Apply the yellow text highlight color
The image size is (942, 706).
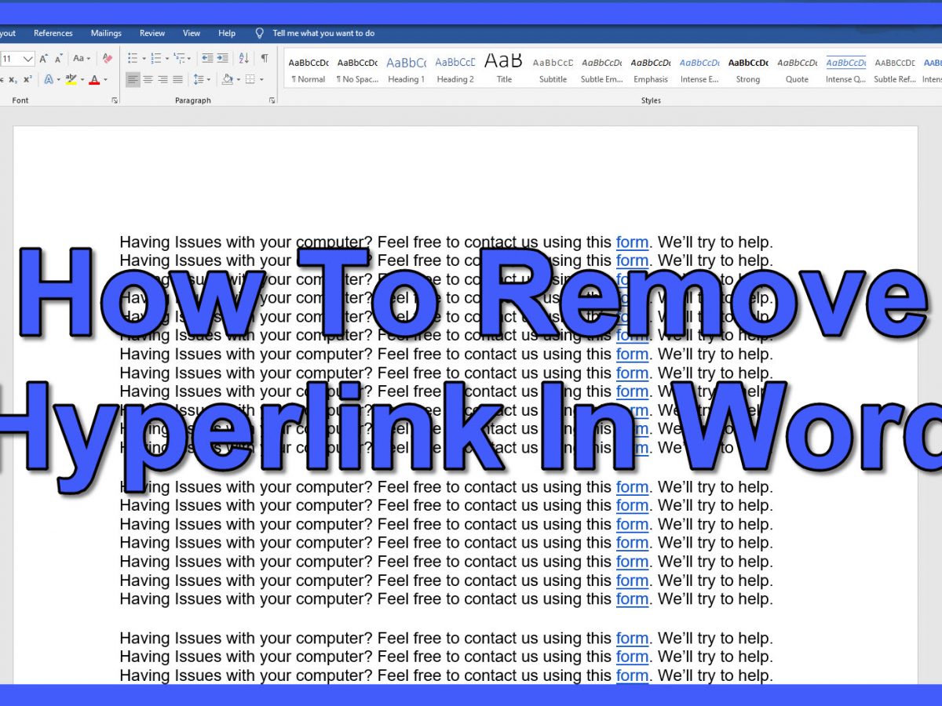pos(71,79)
